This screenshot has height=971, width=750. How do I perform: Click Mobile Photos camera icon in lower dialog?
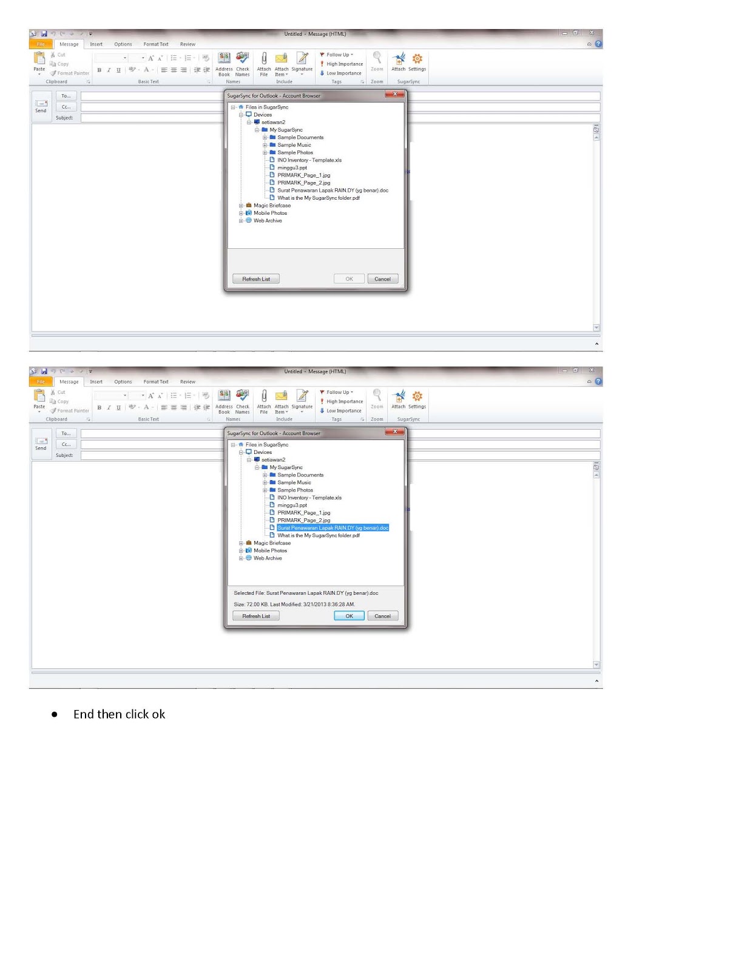coord(249,550)
